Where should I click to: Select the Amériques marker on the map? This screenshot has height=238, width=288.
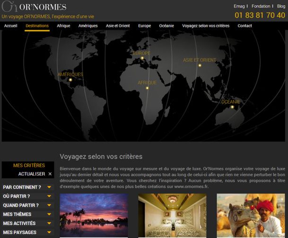coord(70,79)
